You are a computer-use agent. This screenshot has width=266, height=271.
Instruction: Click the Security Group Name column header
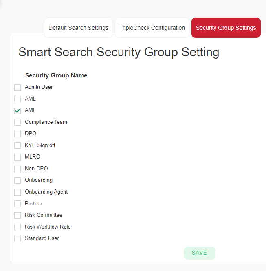tap(56, 75)
